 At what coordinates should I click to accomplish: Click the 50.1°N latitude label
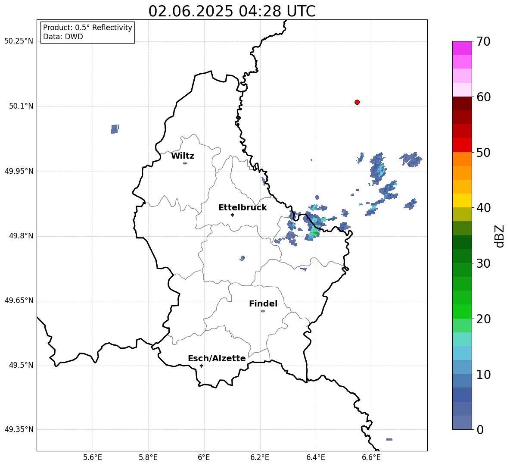coord(21,106)
